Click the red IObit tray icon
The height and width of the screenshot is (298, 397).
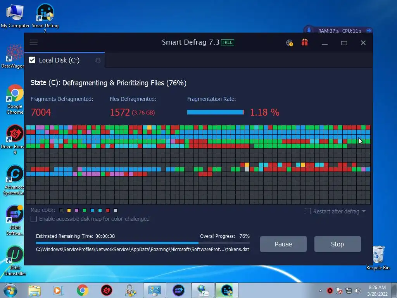(330, 291)
